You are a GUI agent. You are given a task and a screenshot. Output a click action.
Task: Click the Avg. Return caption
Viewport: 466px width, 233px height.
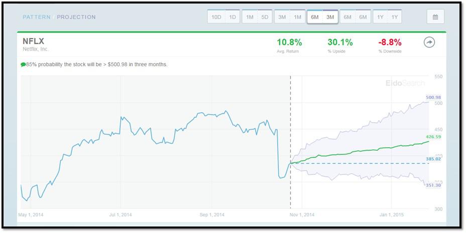point(287,51)
